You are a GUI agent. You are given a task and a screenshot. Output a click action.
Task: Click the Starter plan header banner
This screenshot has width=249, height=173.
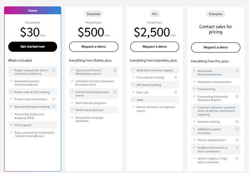33,11
